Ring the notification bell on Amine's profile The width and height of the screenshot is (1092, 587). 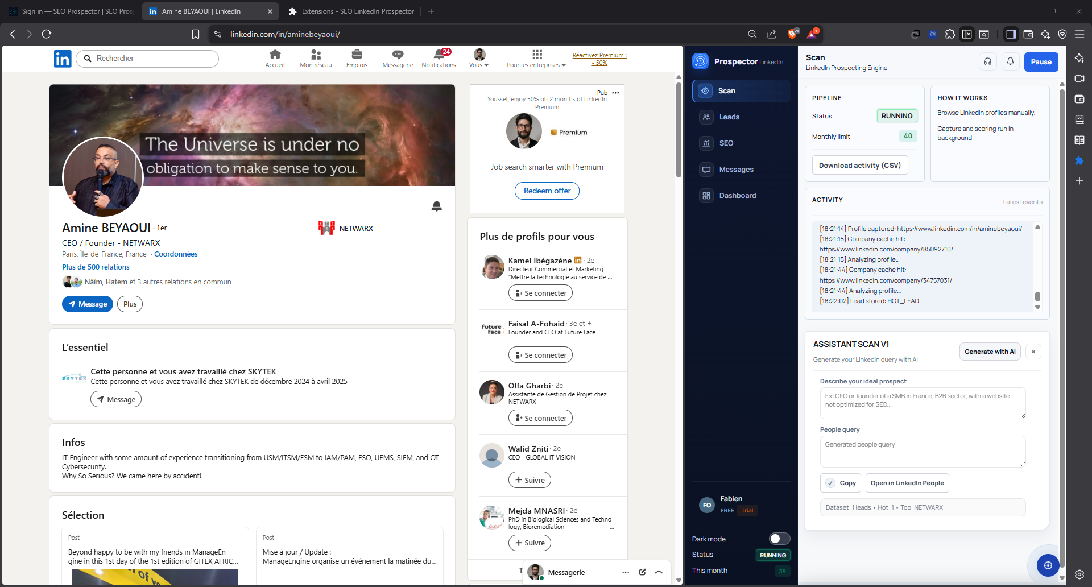pyautogui.click(x=436, y=206)
